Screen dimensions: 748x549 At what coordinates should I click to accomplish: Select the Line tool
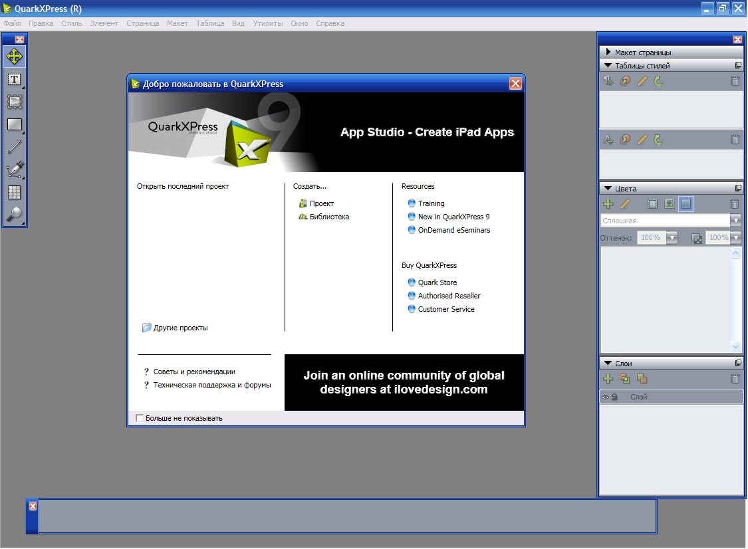click(x=15, y=147)
